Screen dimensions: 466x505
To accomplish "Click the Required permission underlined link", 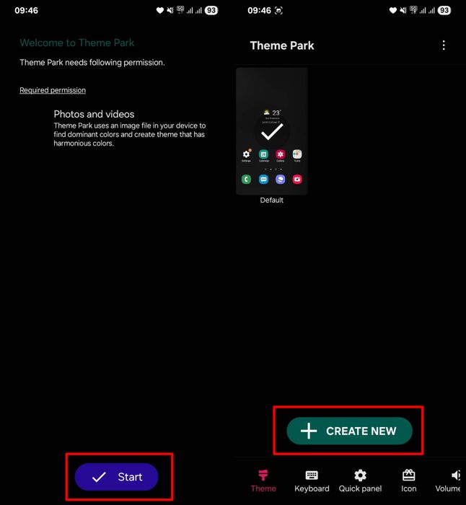I will [53, 90].
